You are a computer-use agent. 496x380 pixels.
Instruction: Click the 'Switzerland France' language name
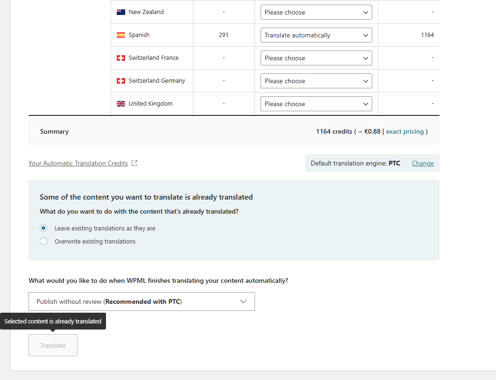[x=153, y=57]
